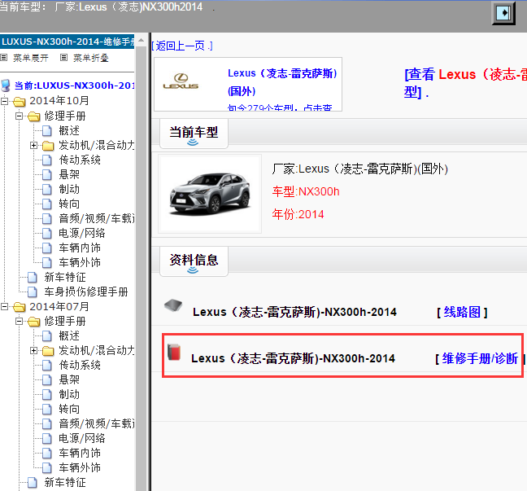Select 悬架 under 2014年10月
This screenshot has height=491, width=527.
(69, 175)
